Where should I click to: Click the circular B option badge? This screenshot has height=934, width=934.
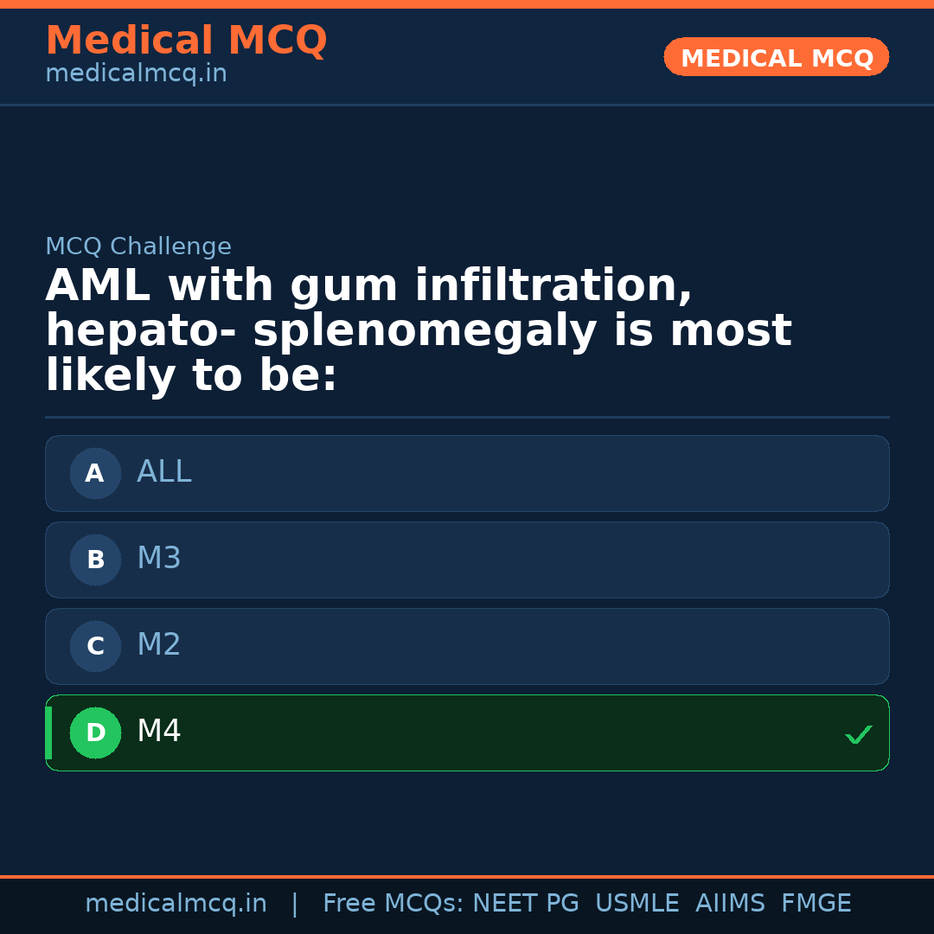(x=95, y=560)
